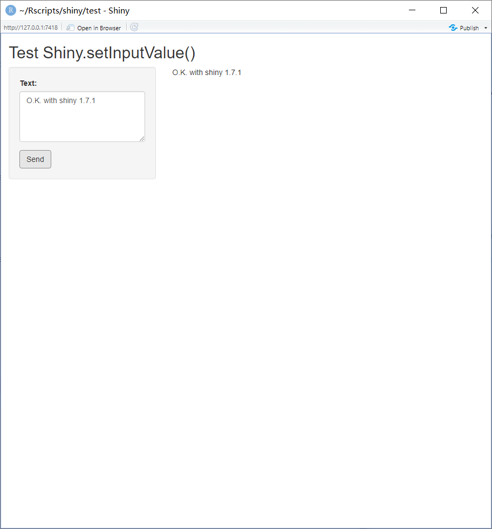Click the Send button

click(35, 159)
